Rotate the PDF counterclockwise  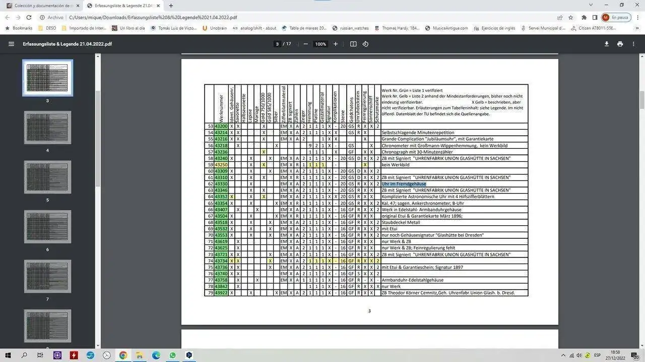click(x=365, y=44)
